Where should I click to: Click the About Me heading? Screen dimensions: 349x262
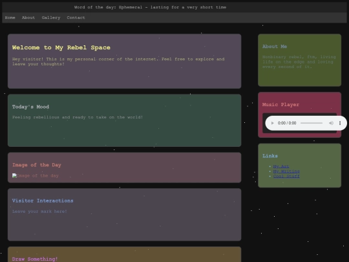click(275, 47)
